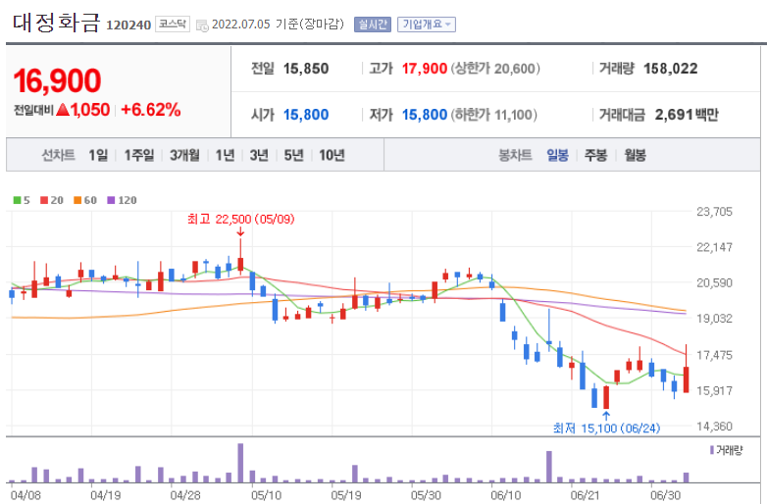Click the 05/10 date label on x-axis
Screen dimensions: 767x504
(266, 495)
